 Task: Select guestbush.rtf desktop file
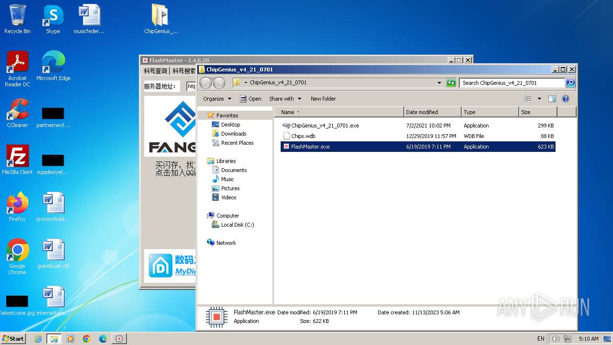click(53, 254)
